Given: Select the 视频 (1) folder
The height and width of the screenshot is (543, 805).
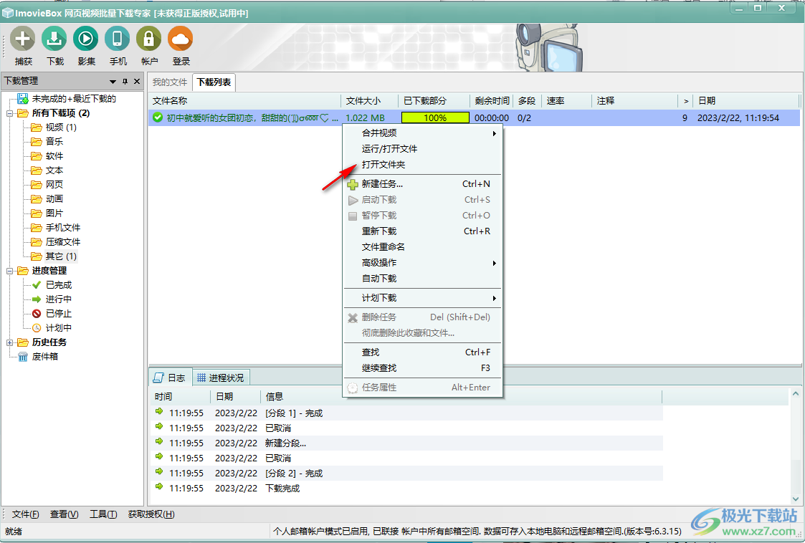Looking at the screenshot, I should 61,128.
